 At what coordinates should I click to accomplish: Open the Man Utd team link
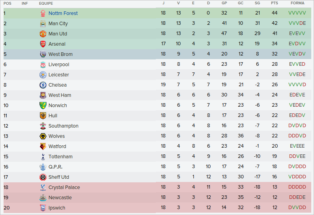58,34
